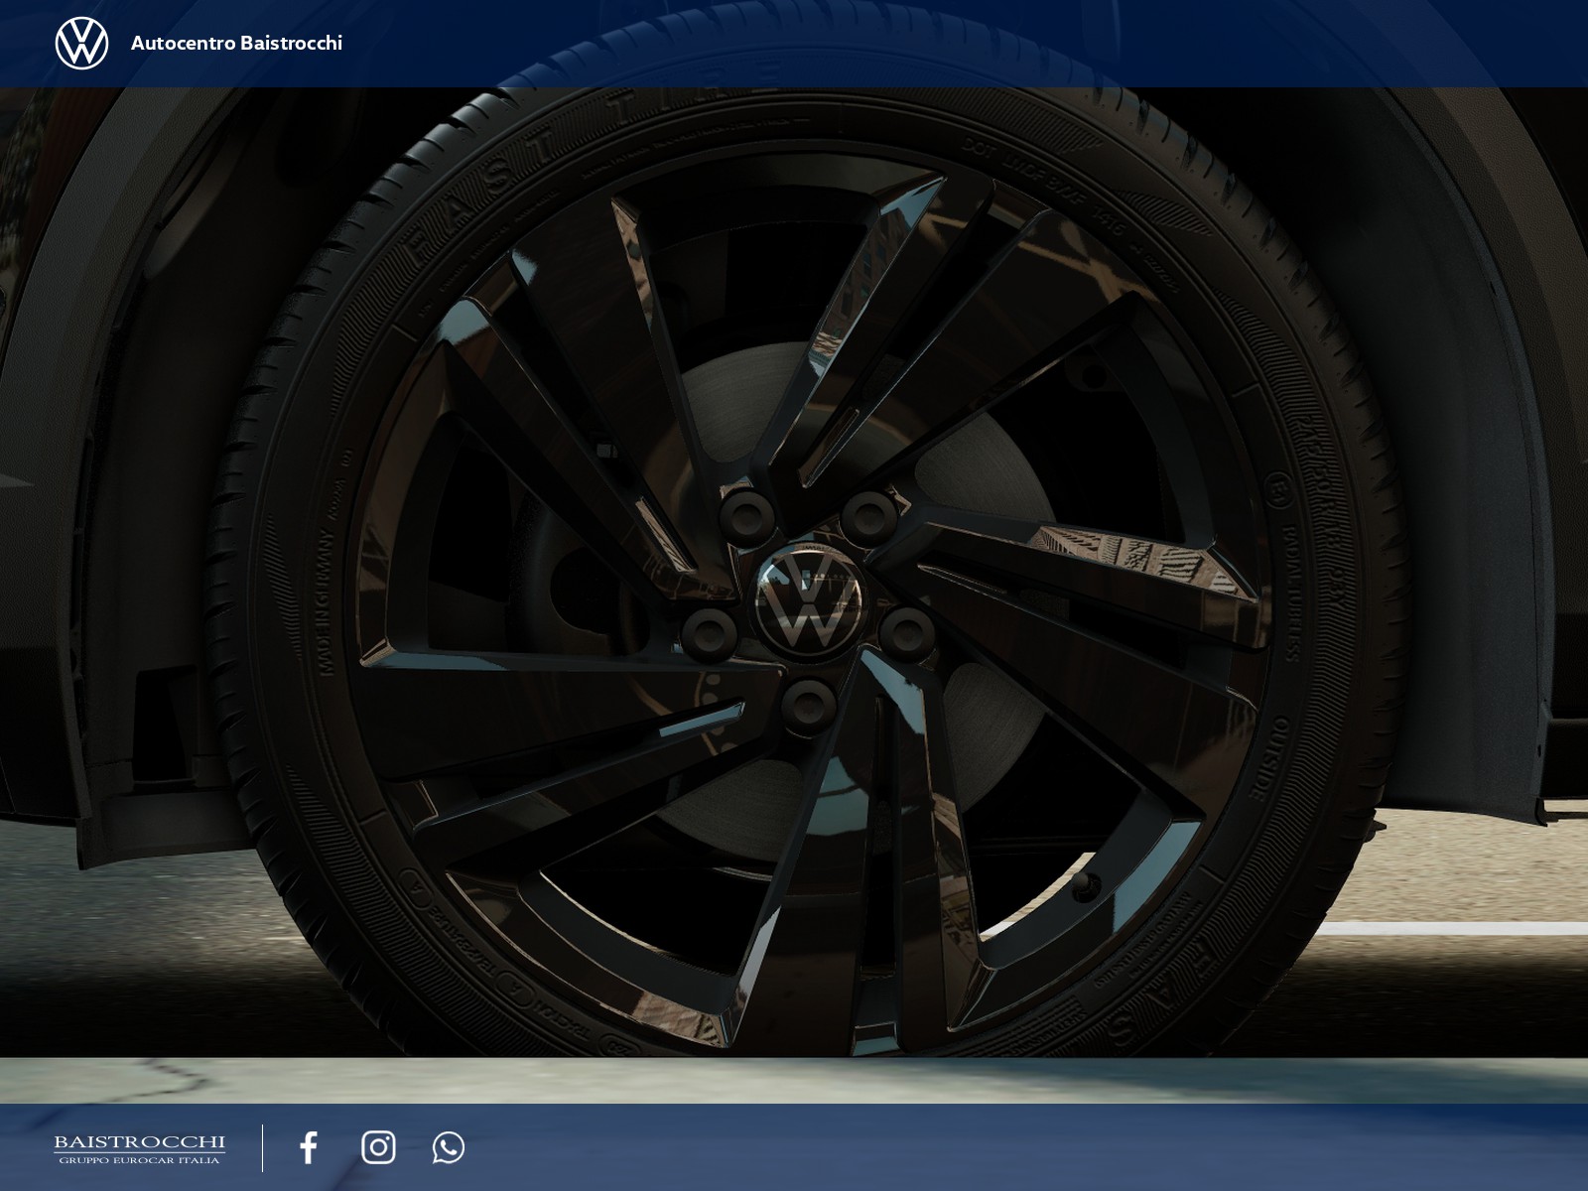This screenshot has width=1588, height=1191.
Task: Click the vertical divider in the footer
Action: pyautogui.click(x=263, y=1147)
